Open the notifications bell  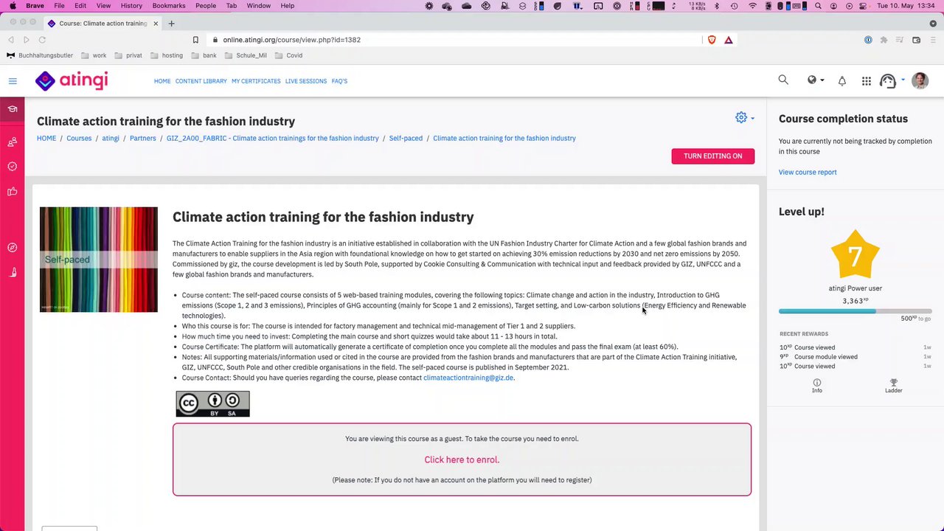841,81
